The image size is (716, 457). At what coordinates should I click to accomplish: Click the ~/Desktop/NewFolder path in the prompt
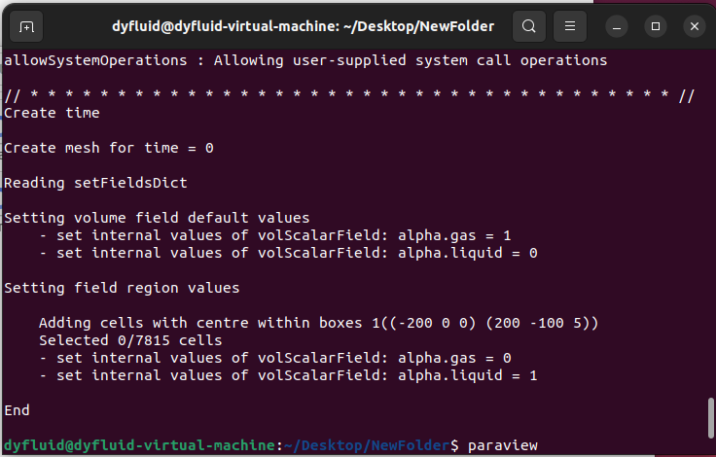(x=367, y=445)
